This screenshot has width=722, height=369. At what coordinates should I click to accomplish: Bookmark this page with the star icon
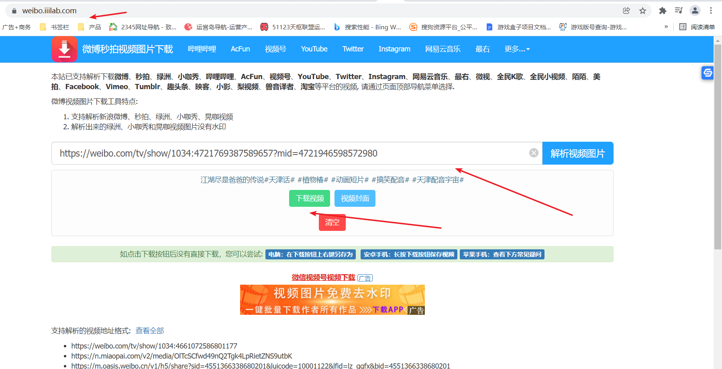(642, 11)
